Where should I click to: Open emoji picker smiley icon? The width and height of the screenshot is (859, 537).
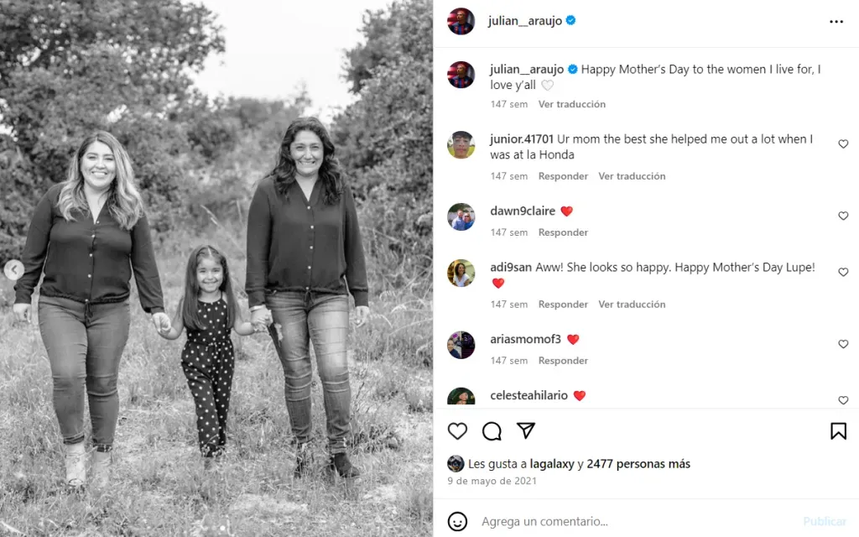click(457, 521)
